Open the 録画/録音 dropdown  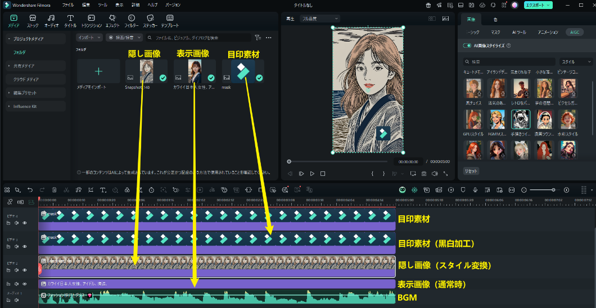click(x=124, y=38)
